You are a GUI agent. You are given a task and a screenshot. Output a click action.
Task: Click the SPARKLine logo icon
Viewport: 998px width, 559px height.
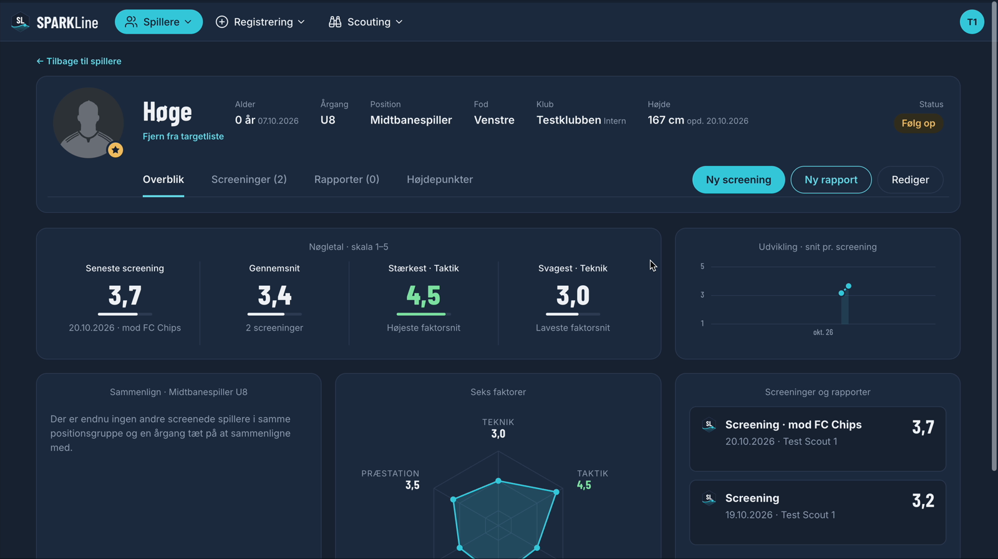click(21, 22)
